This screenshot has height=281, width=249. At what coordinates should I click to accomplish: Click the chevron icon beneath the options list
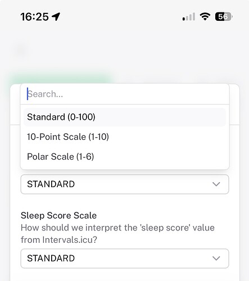coord(216,184)
